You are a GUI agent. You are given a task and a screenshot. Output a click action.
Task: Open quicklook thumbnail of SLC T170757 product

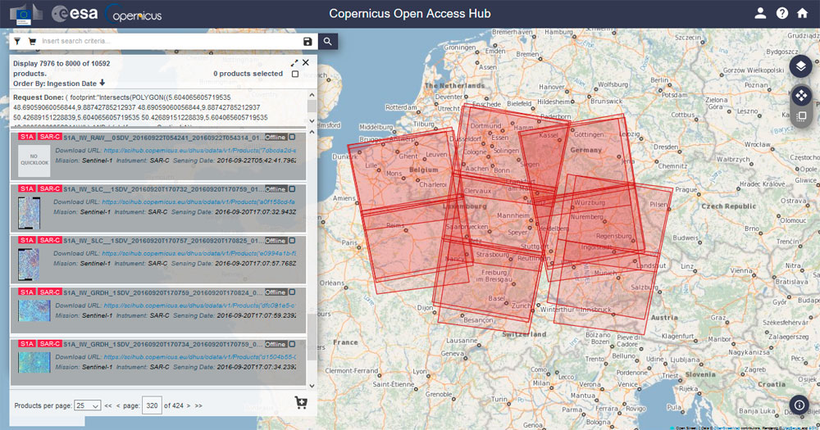point(29,265)
